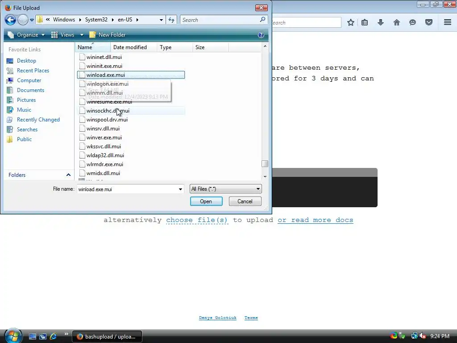Image resolution: width=457 pixels, height=343 pixels.
Task: Click the magnifier search icon
Action: point(262,20)
